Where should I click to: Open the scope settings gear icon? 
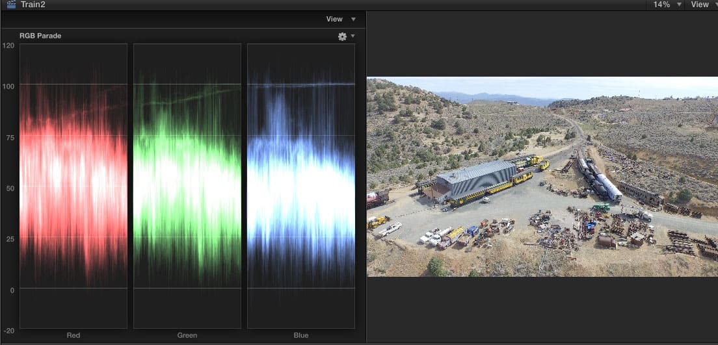pyautogui.click(x=342, y=36)
